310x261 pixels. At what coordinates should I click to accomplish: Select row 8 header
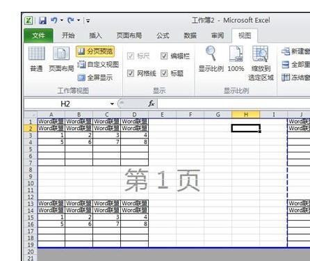pyautogui.click(x=31, y=170)
